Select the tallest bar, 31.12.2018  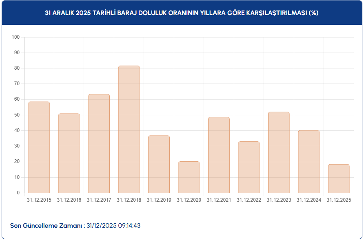pyautogui.click(x=129, y=129)
